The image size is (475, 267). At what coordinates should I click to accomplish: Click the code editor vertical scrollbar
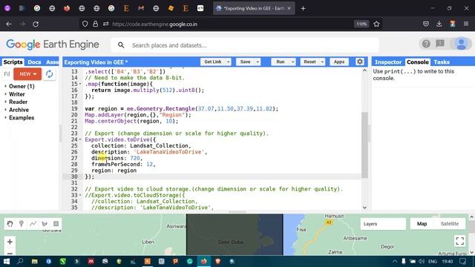tap(364, 145)
